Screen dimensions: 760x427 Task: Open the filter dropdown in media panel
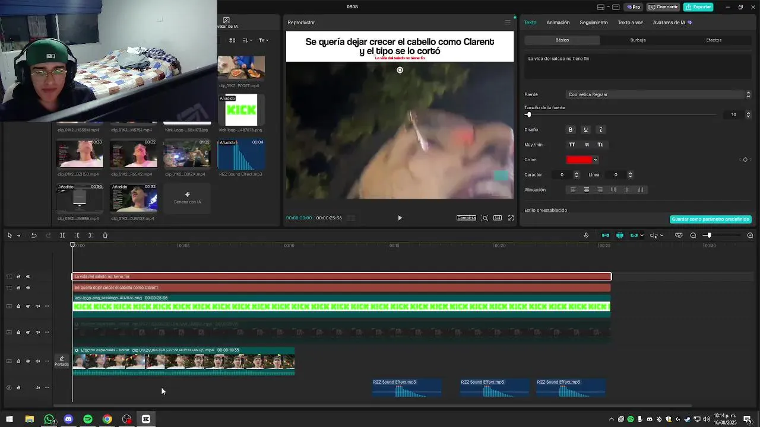pyautogui.click(x=264, y=40)
